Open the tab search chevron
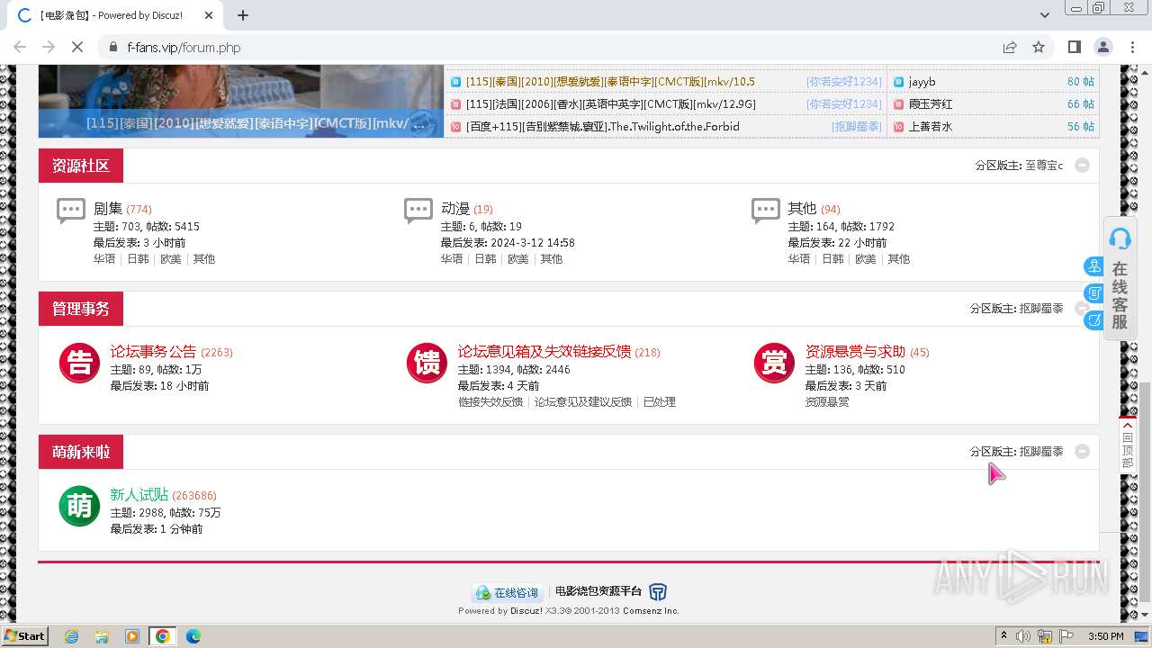 point(1044,15)
